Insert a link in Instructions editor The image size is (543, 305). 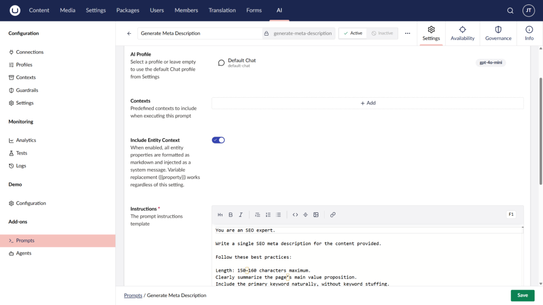pos(333,215)
